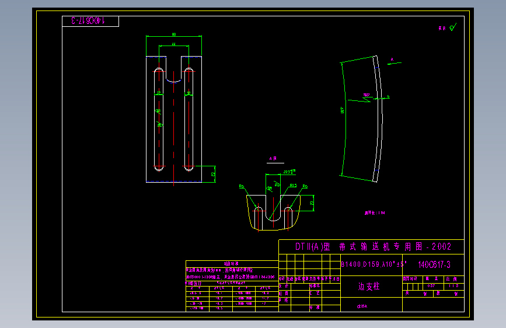
Task: Select the part name 边支柱
Action: pos(369,287)
